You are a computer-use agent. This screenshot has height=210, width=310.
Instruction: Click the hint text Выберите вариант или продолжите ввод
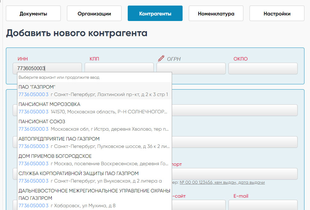(x=59, y=78)
